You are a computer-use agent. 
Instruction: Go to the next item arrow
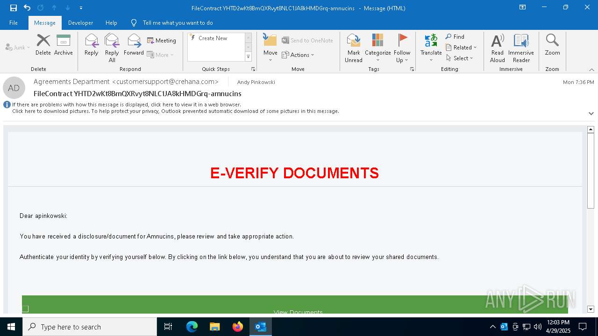click(x=68, y=8)
